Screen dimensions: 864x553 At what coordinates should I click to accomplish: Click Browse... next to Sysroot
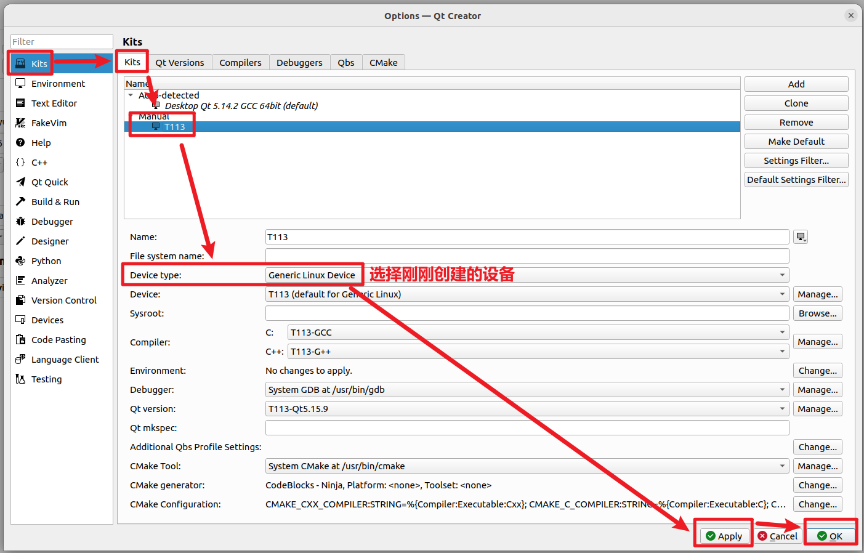[818, 313]
